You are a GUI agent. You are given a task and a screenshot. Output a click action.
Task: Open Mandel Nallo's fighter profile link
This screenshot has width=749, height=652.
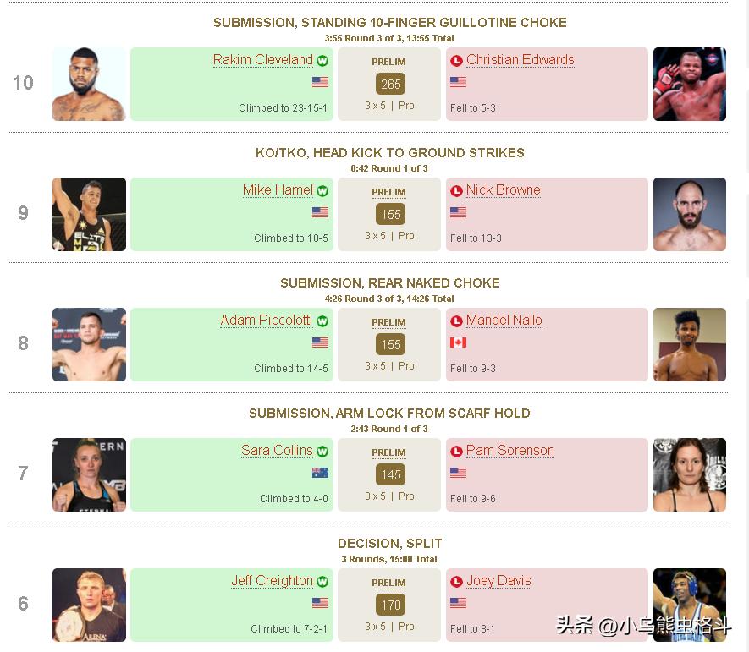click(x=504, y=321)
